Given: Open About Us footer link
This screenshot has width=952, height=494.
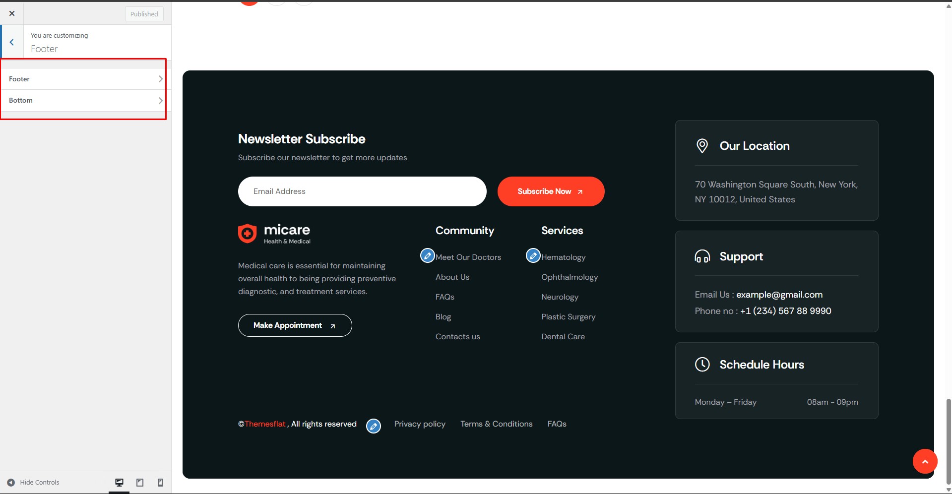Looking at the screenshot, I should coord(452,277).
